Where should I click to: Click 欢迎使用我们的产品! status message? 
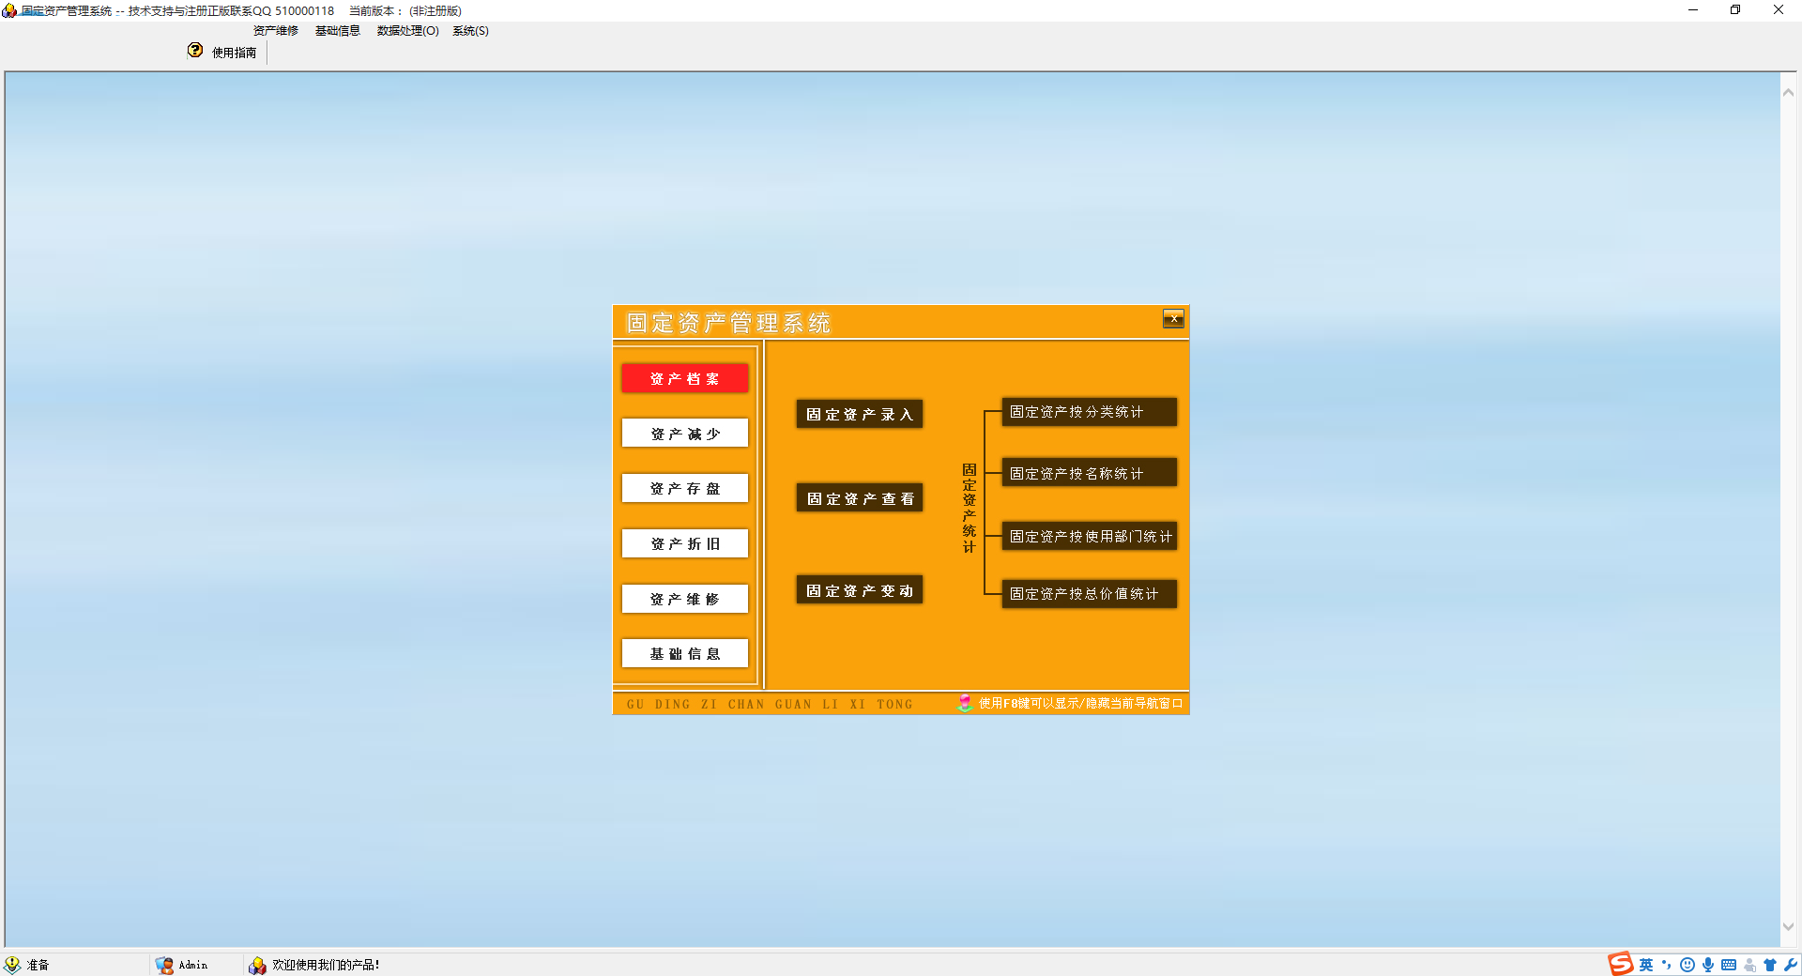tap(326, 965)
